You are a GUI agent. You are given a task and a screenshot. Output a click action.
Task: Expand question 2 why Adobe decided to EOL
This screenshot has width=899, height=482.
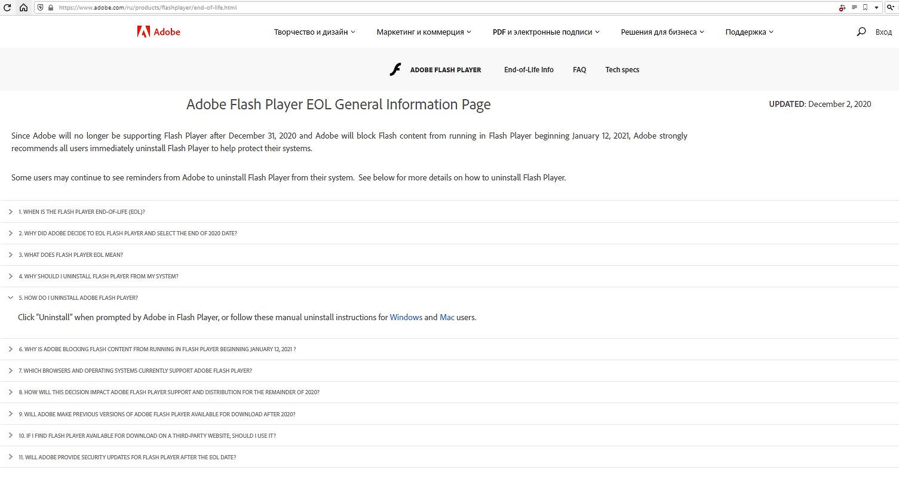[x=449, y=233]
